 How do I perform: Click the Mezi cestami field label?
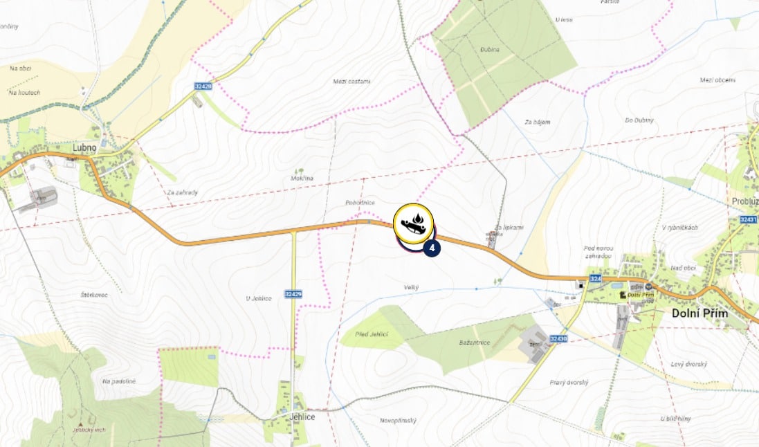click(351, 82)
